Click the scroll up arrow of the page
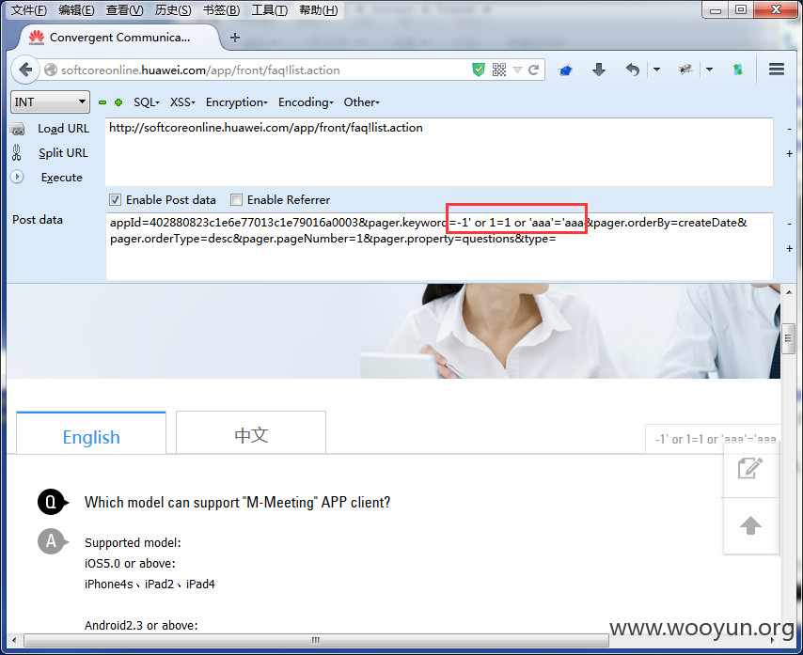The width and height of the screenshot is (803, 655). (x=789, y=292)
